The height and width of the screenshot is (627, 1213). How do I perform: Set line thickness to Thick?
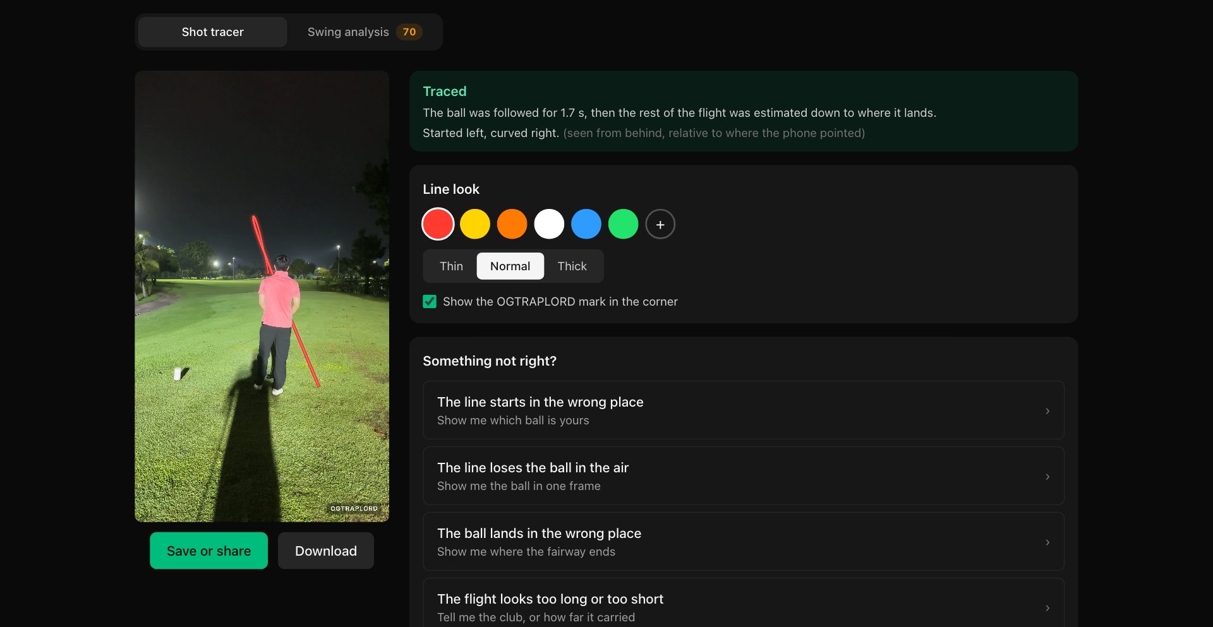572,266
